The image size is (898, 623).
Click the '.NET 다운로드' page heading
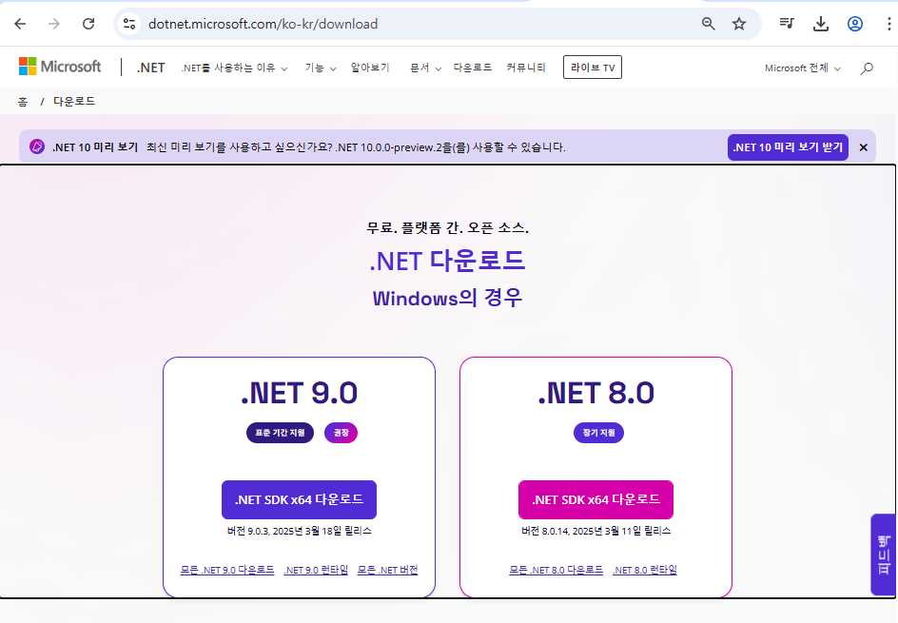click(447, 261)
